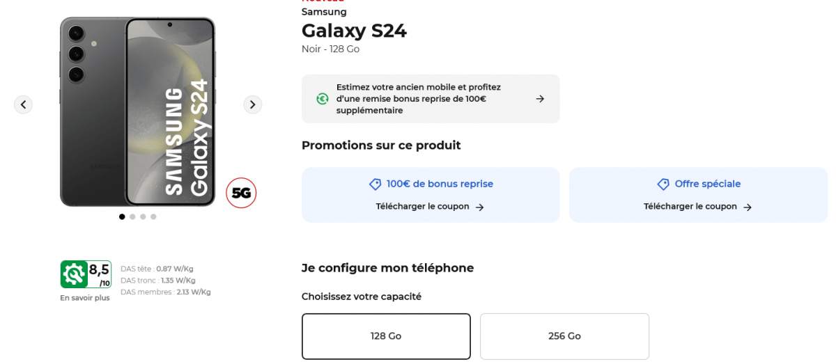Image resolution: width=836 pixels, height=362 pixels.
Task: Click the tag icon beside 100€ bonus reprise
Action: coord(376,184)
